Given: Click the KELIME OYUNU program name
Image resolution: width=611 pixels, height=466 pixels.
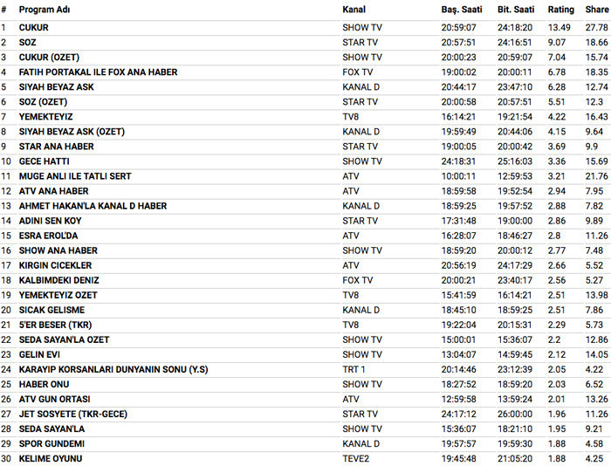Looking at the screenshot, I should coord(50,458).
